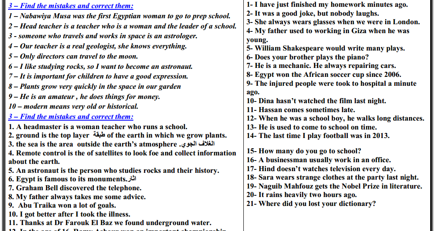Viewport: 440px width, 231px height.
Task: Click sentence 'He is a mechanic. He always repairing cars'
Action: coord(321,66)
